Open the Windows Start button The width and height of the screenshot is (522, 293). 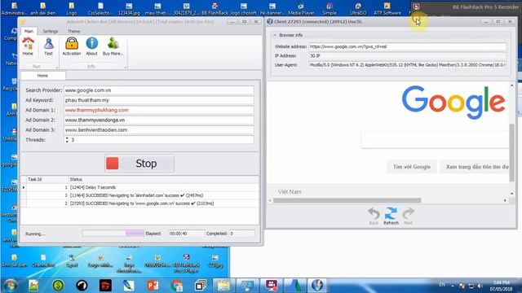(11, 286)
